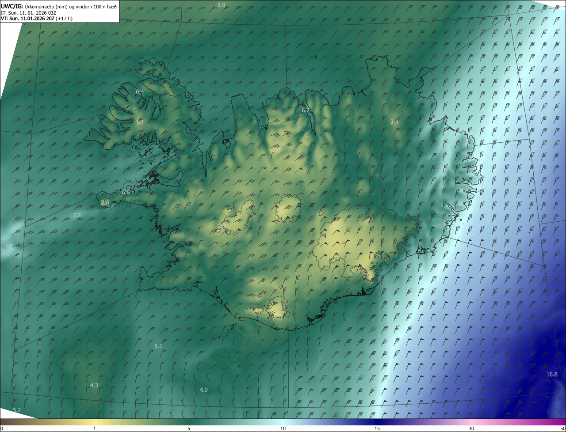The width and height of the screenshot is (566, 432).
Task: Click the 30 label on the colour scale
Action: 471,429
